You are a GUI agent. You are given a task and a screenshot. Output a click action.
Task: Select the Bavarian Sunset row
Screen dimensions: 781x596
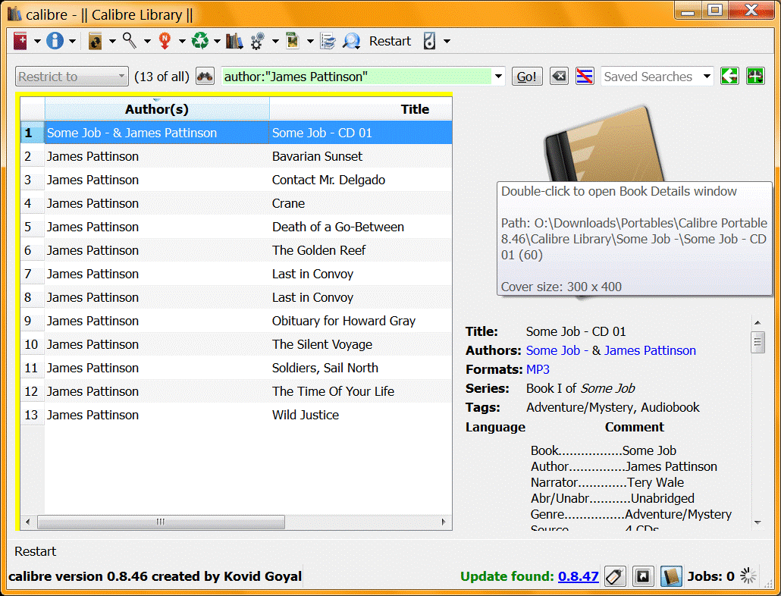click(236, 156)
